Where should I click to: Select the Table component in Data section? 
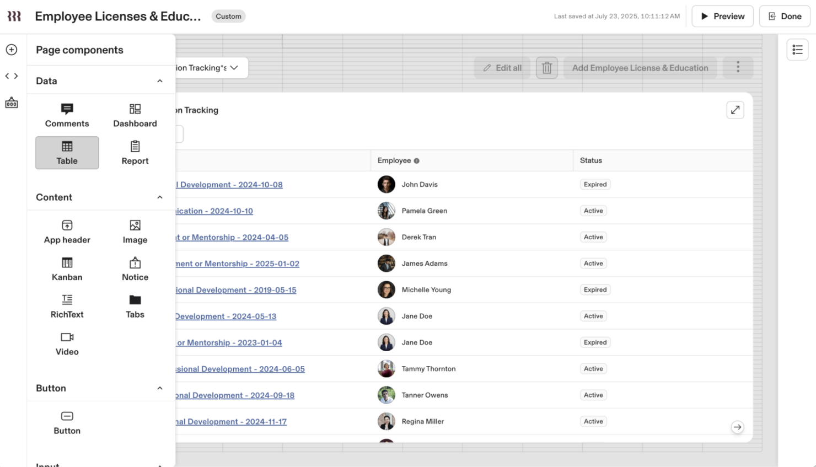(67, 153)
